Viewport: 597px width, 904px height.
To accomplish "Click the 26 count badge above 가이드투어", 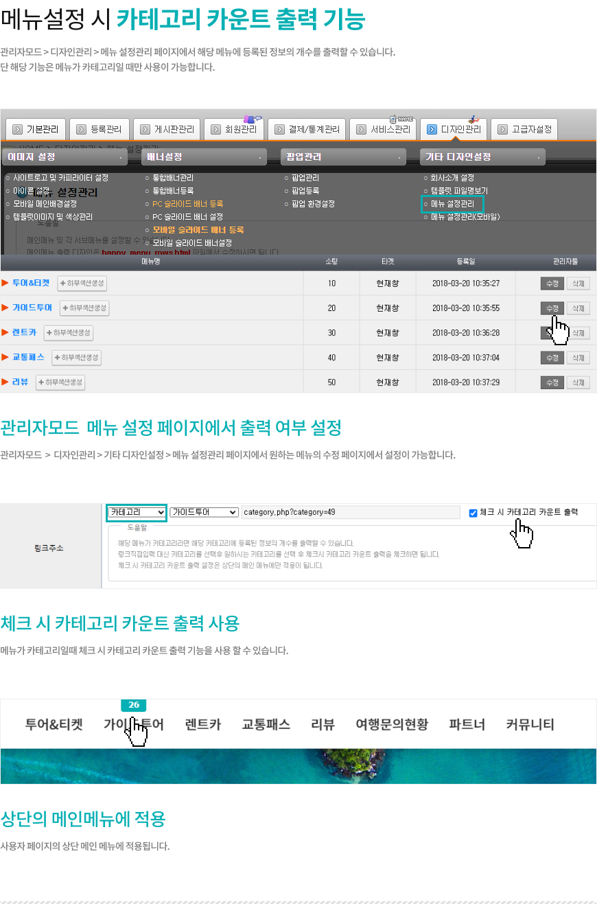I will (x=134, y=705).
